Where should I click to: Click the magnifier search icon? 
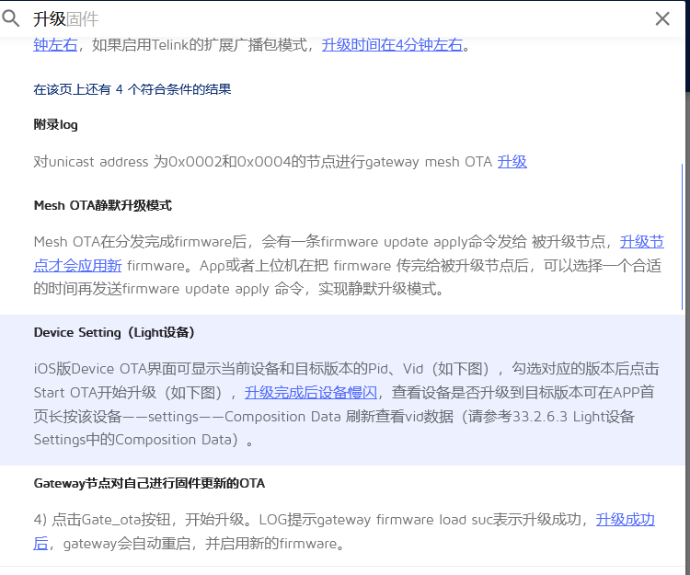pyautogui.click(x=11, y=18)
